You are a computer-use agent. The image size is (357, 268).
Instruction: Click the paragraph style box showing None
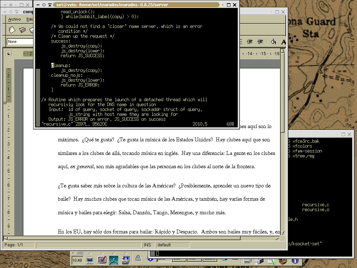(x=20, y=42)
